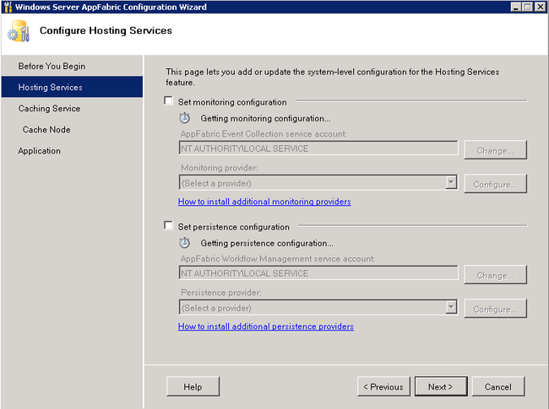Click the wizard database icon in header

point(19,31)
